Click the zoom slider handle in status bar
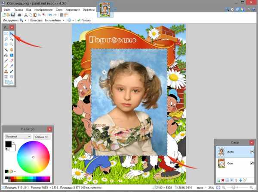Image resolution: width=258 pixels, height=192 pixels. 233,187
